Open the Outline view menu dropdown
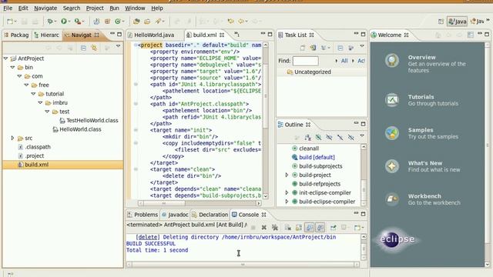Image resolution: width=493 pixels, height=277 pixels. point(362,136)
